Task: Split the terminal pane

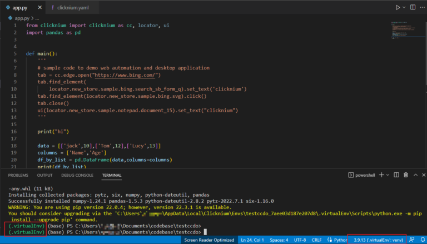Action: 396,175
